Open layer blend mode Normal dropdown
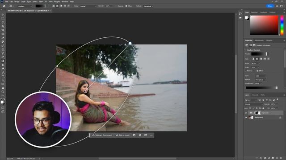This screenshot has width=286, height=160. tap(253, 104)
